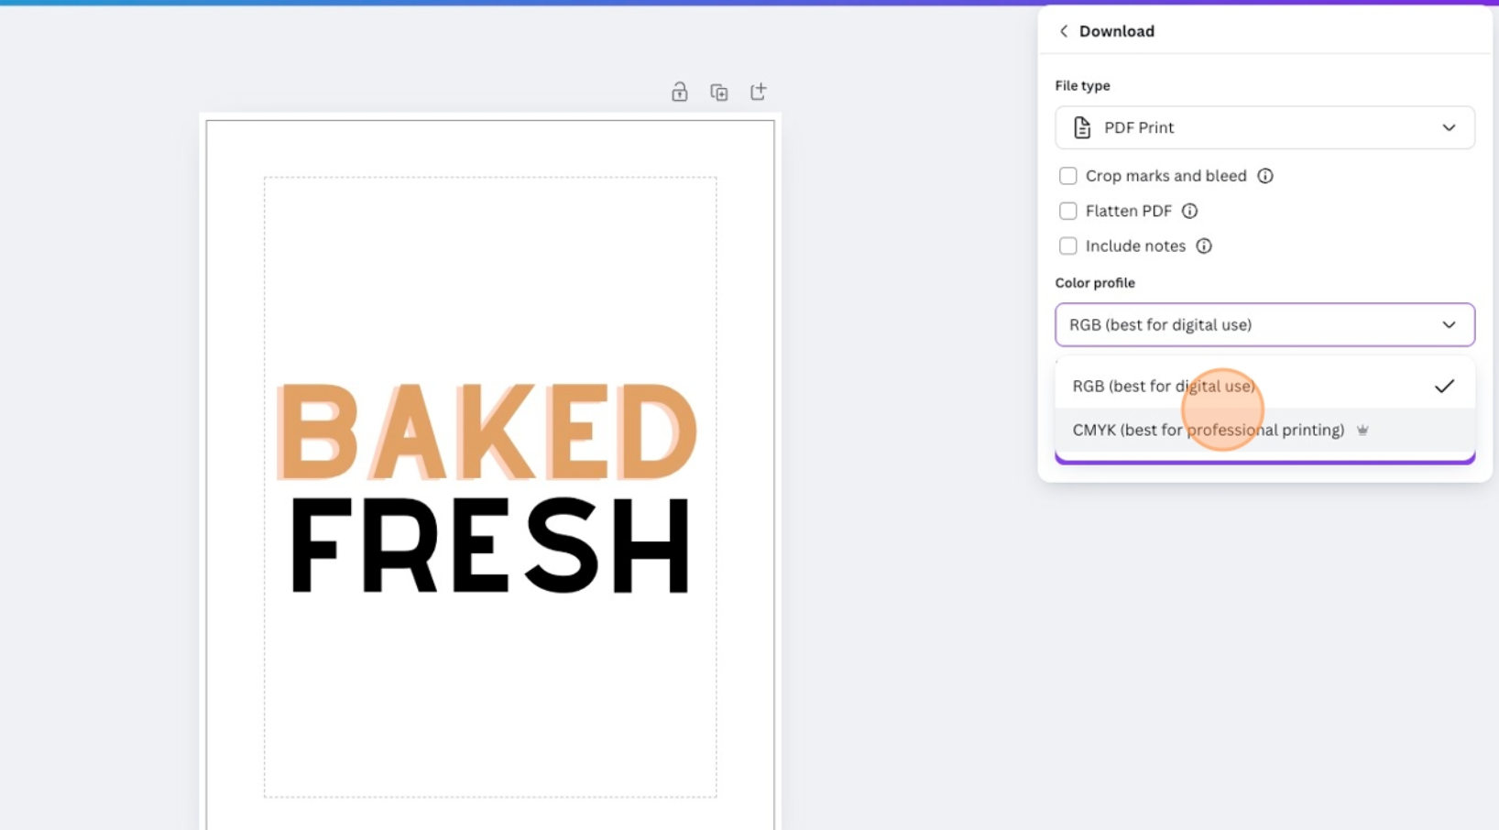Check the Flatten PDF option
This screenshot has width=1499, height=830.
pyautogui.click(x=1067, y=211)
